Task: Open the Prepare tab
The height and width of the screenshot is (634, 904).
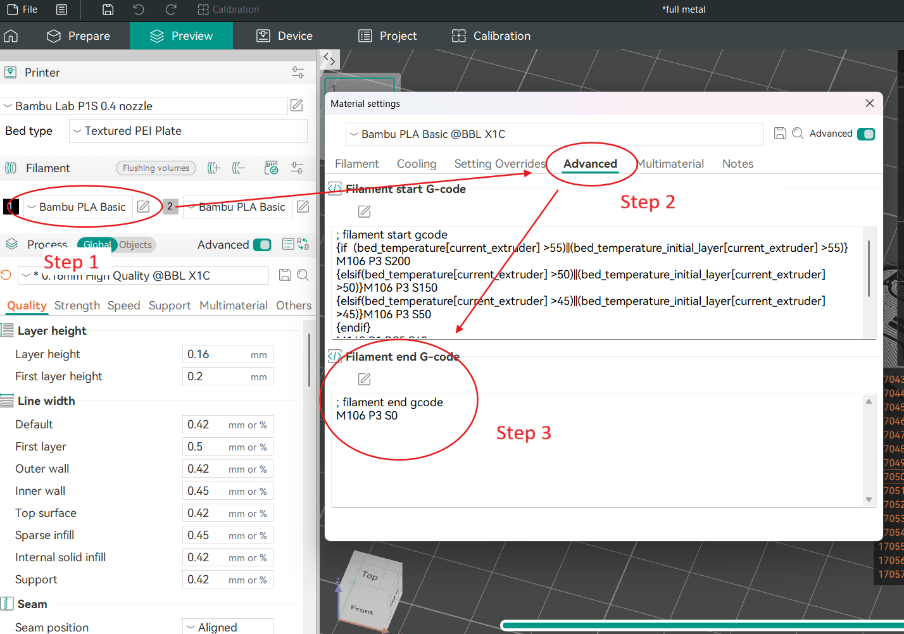Action: 78,36
